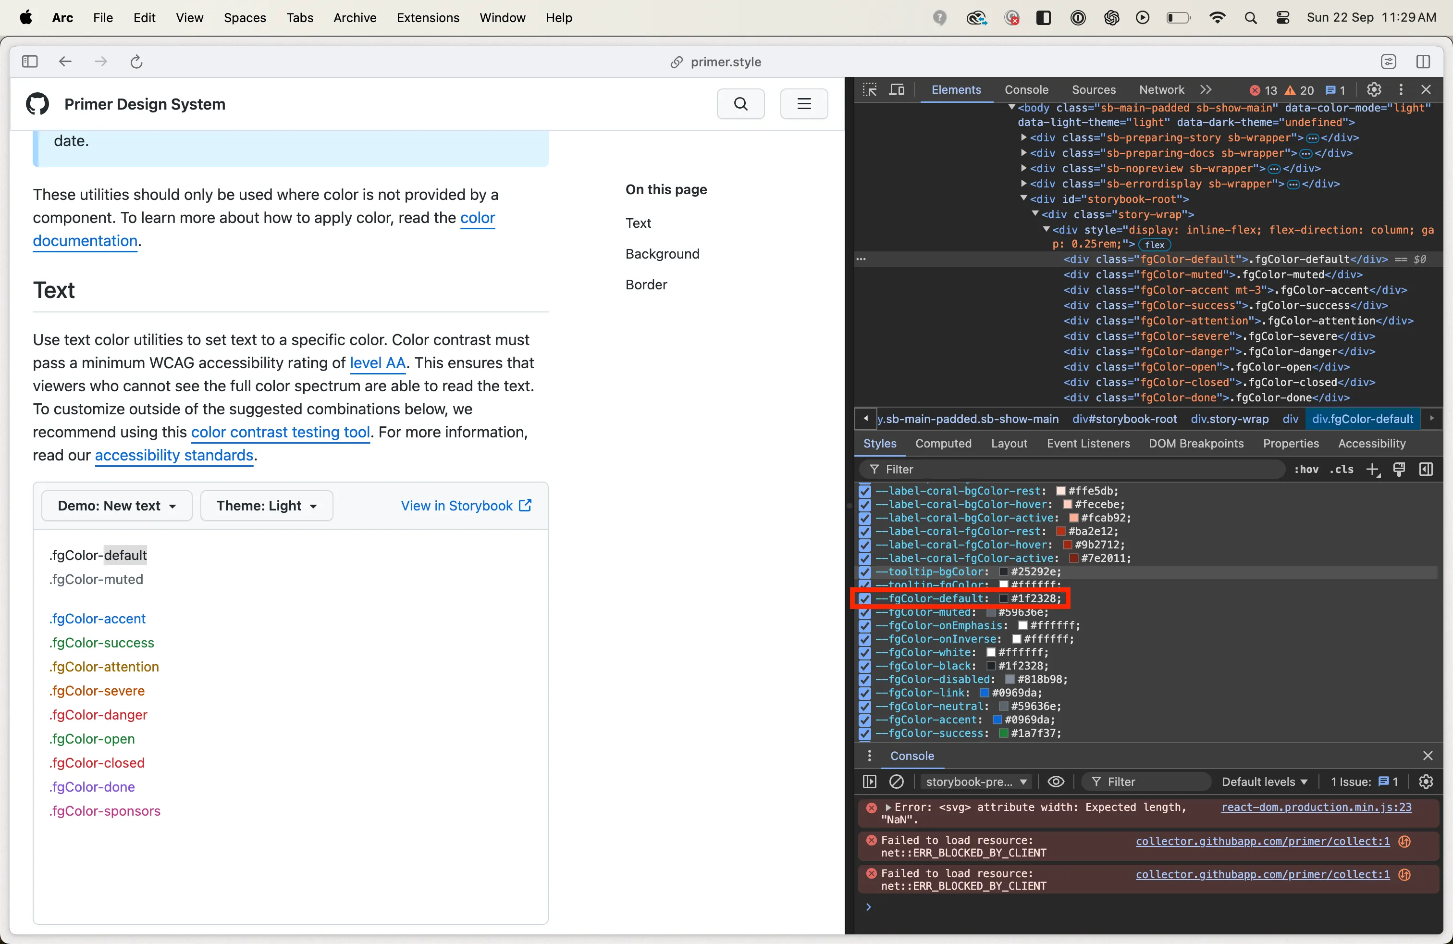The width and height of the screenshot is (1453, 944).
Task: Click the color contrast testing tool link
Action: [281, 432]
